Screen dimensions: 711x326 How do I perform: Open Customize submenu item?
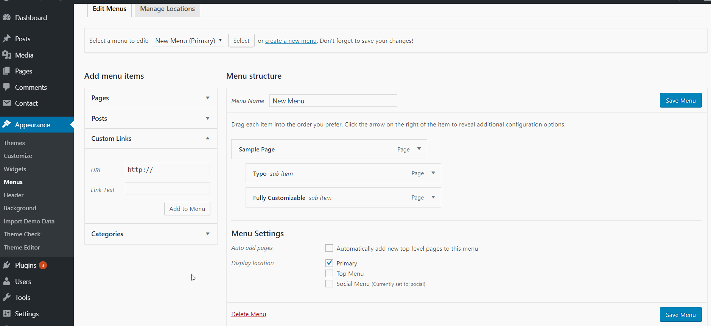[18, 156]
